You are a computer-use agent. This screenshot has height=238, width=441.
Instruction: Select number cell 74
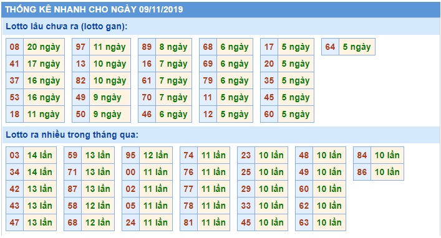click(x=189, y=155)
